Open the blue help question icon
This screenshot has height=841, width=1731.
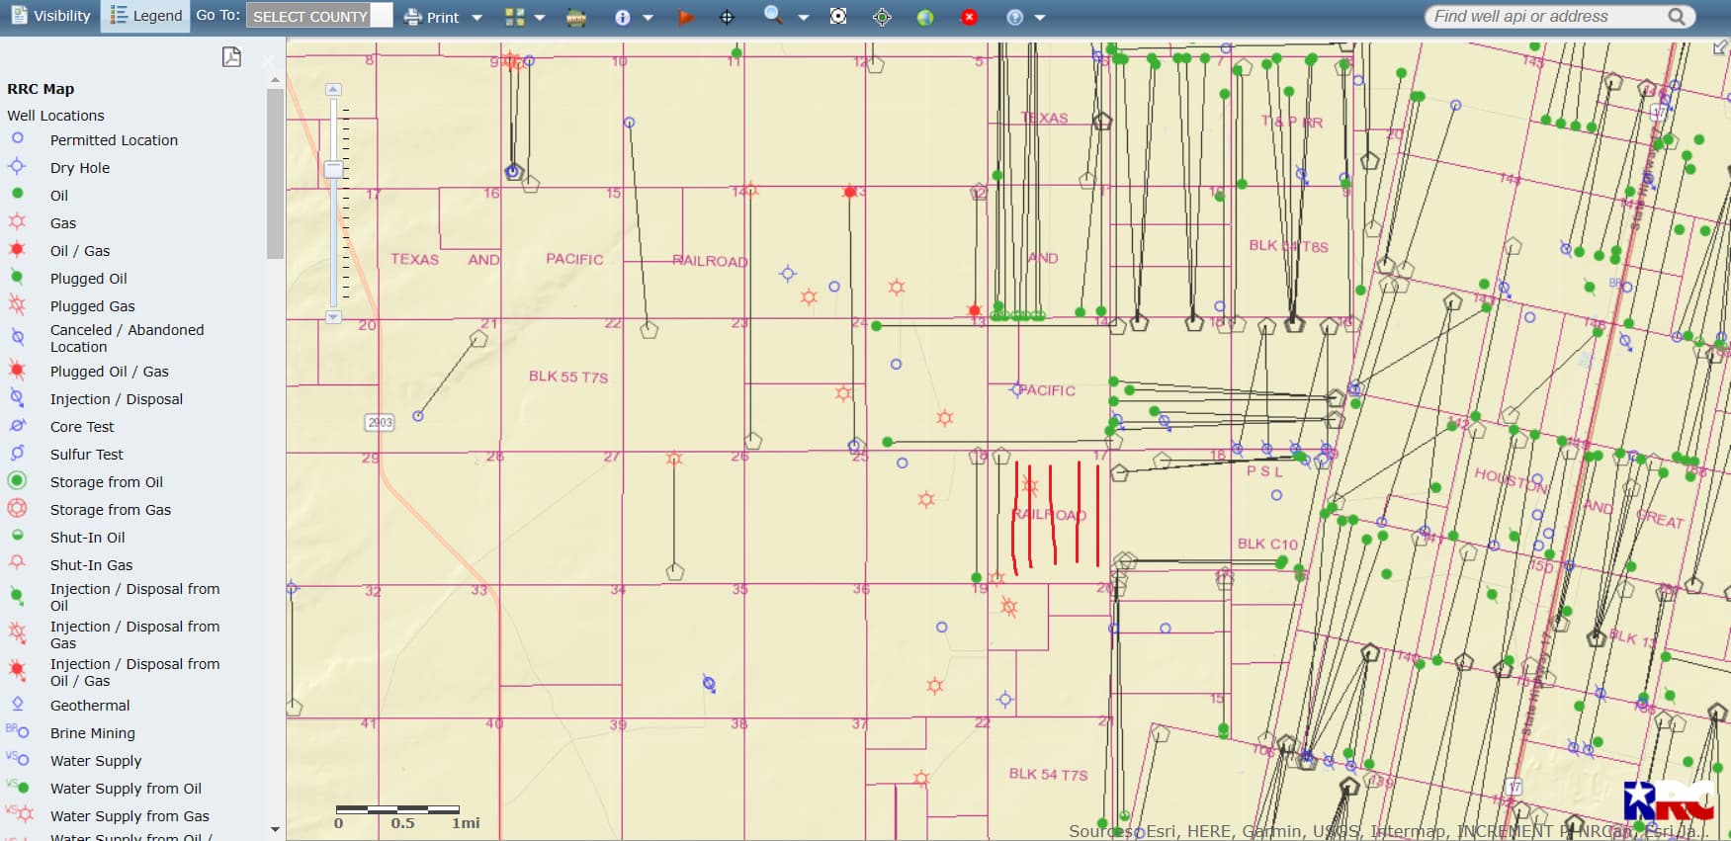click(x=1014, y=17)
